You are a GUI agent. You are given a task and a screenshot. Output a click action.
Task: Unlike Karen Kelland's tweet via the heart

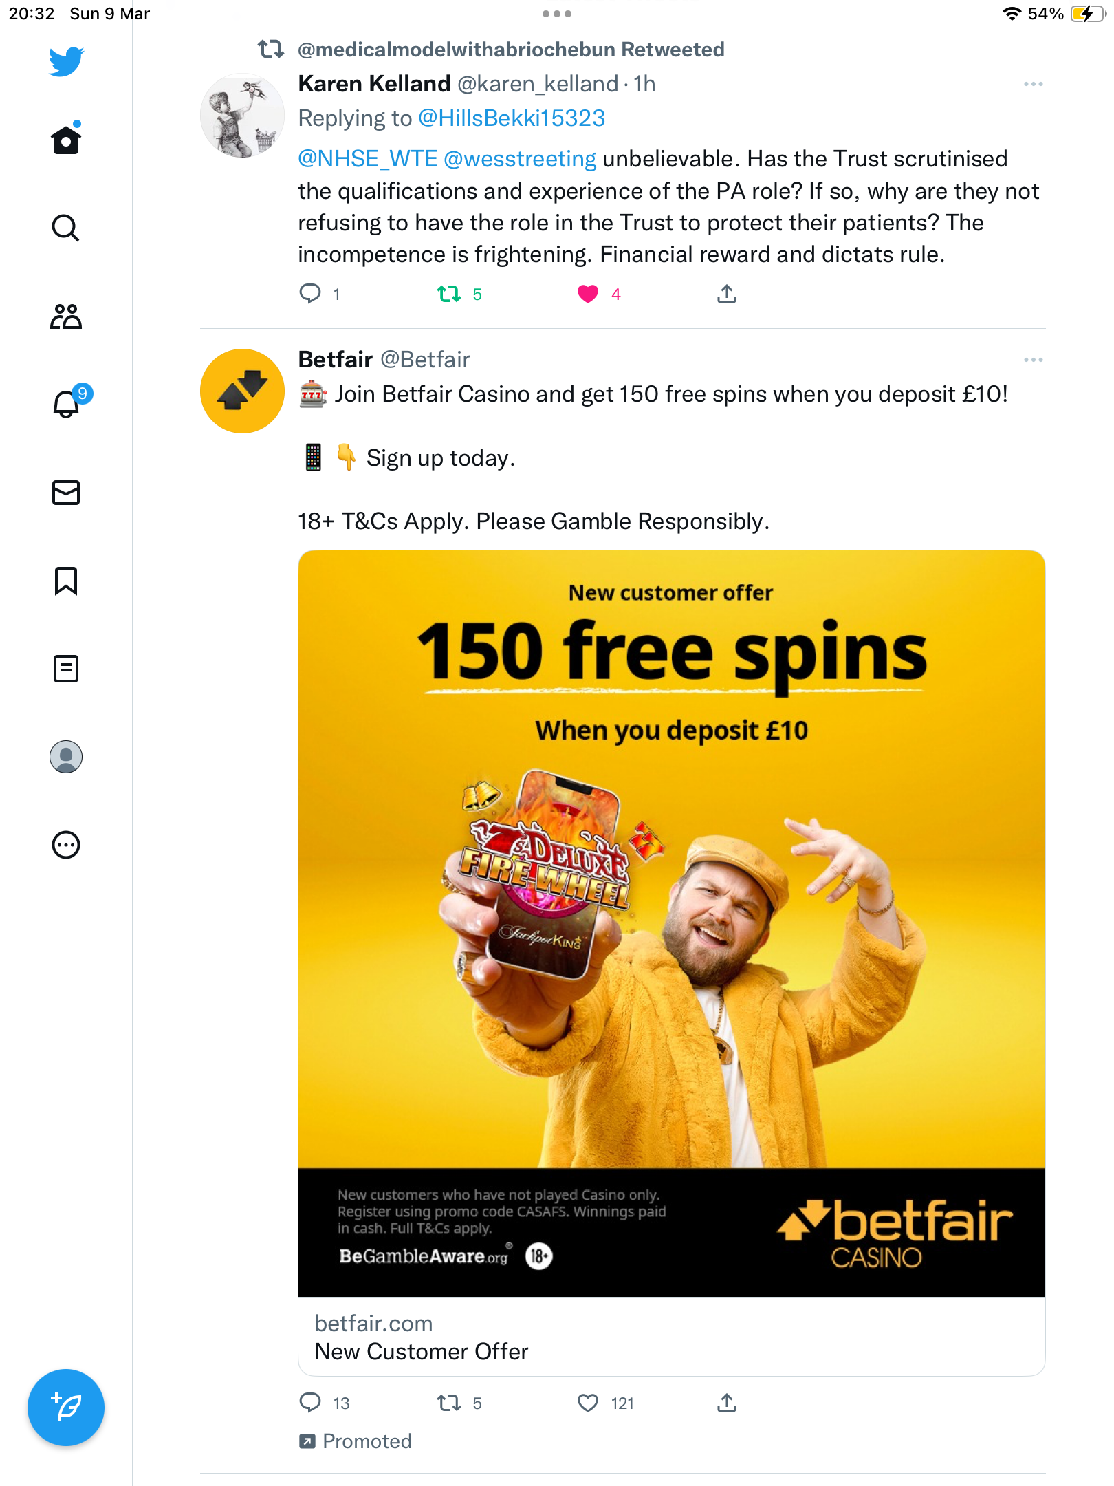click(588, 294)
